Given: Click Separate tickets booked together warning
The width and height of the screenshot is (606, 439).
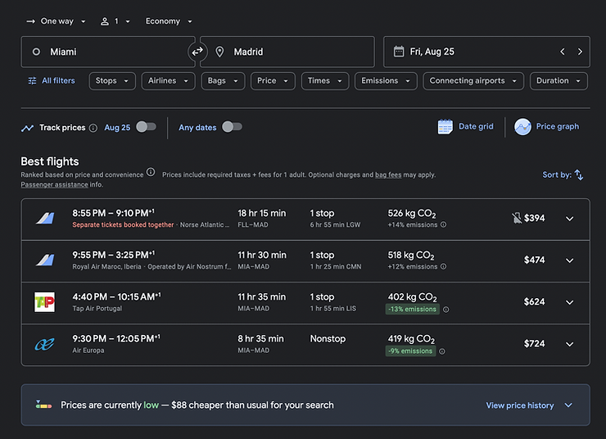Looking at the screenshot, I should point(123,224).
